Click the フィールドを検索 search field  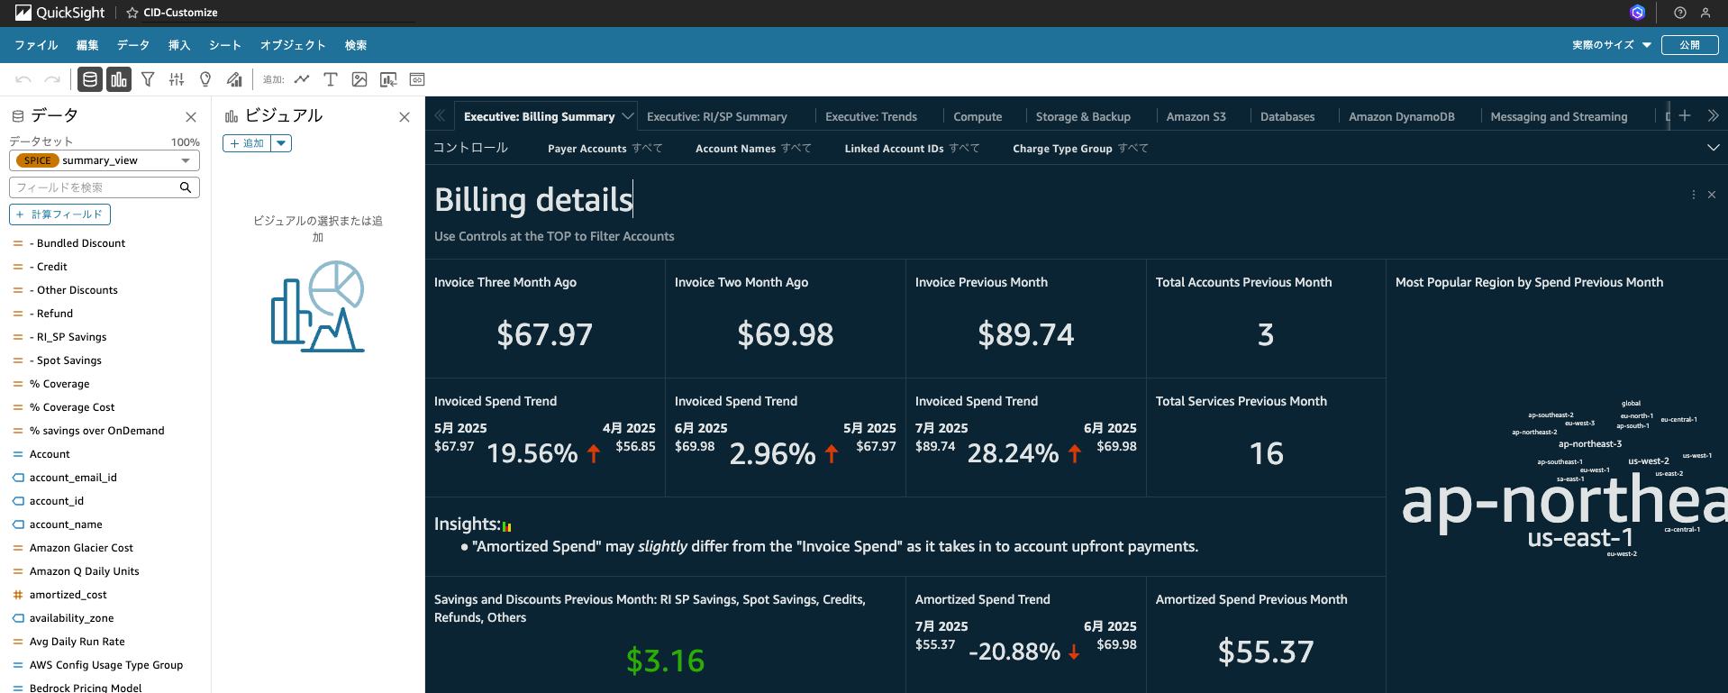pyautogui.click(x=105, y=187)
